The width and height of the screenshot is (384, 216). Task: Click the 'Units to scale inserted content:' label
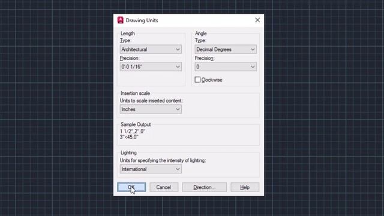tap(151, 101)
